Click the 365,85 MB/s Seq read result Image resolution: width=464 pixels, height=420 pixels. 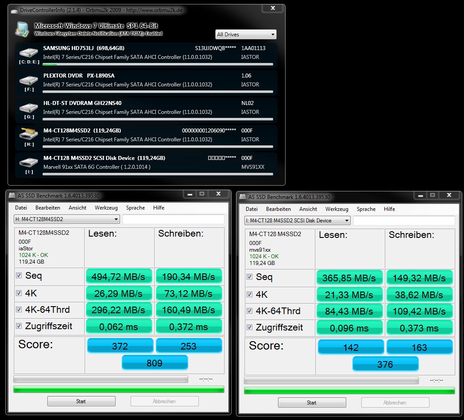[349, 277]
